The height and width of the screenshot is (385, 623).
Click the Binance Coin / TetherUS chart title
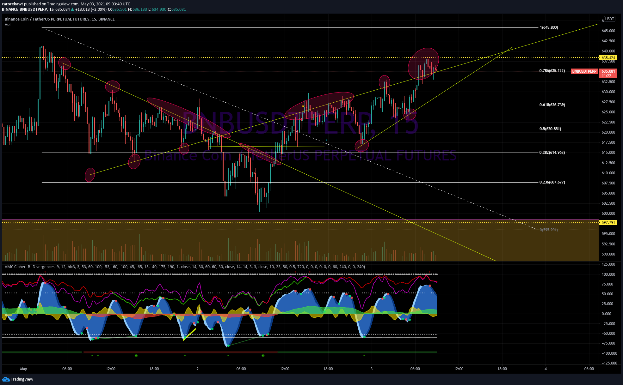pyautogui.click(x=60, y=19)
